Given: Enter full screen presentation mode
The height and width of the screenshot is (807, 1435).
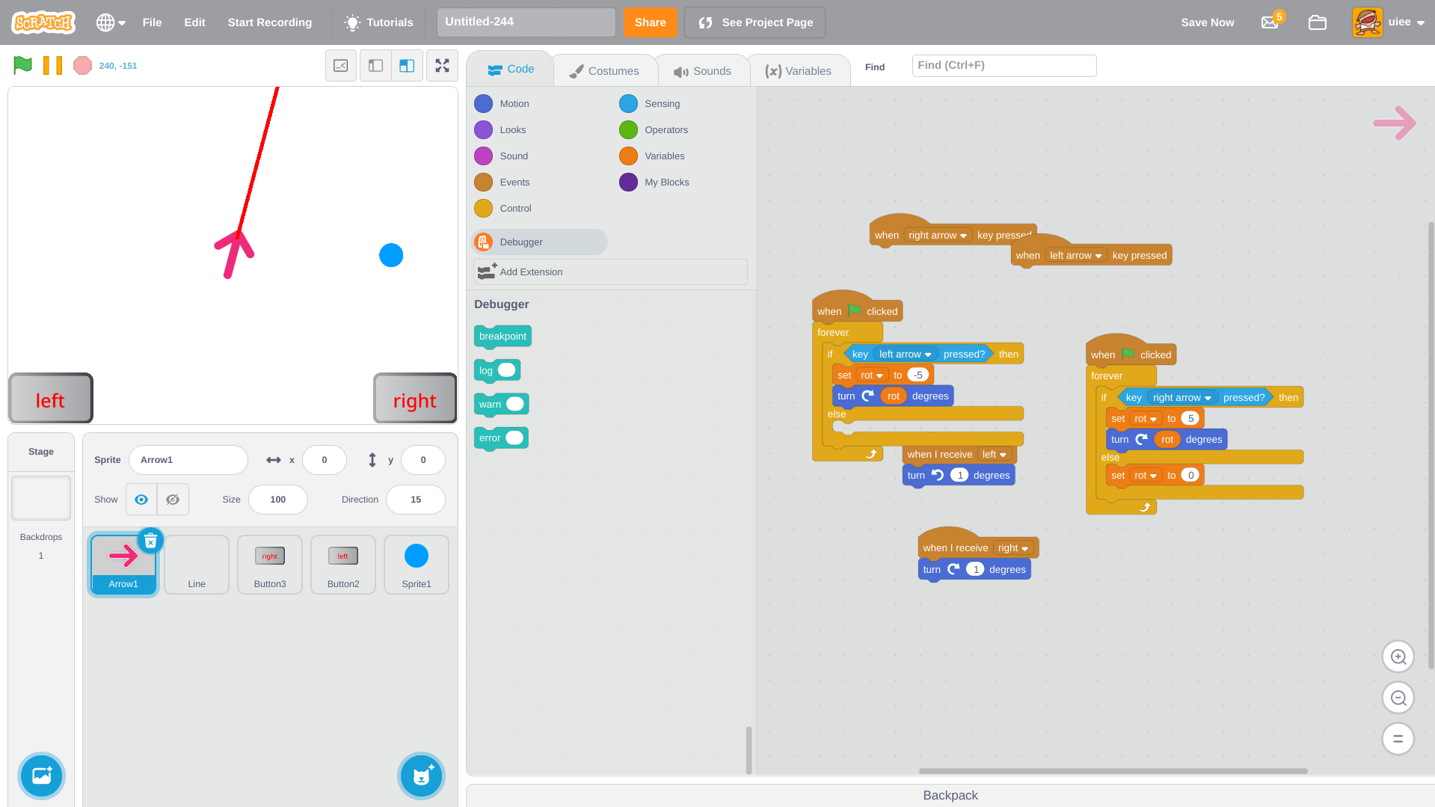Looking at the screenshot, I should pyautogui.click(x=442, y=65).
